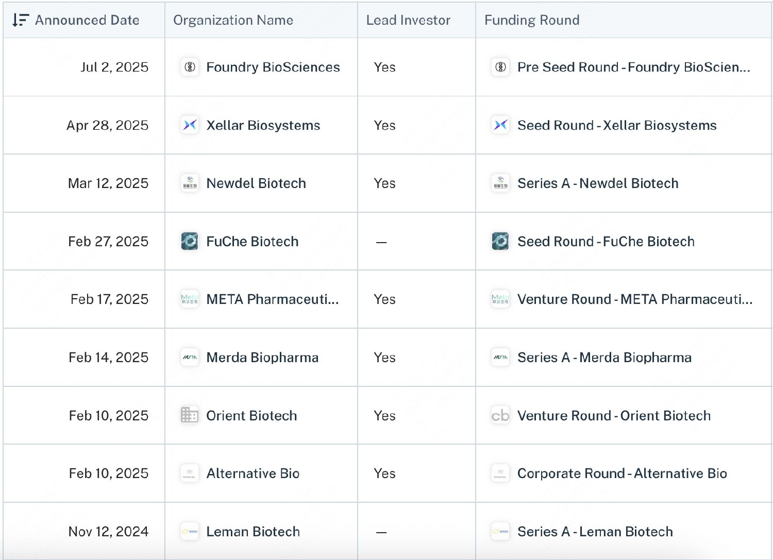Viewport: 773px width, 560px height.
Task: Click the Funding Round column header
Action: pos(532,20)
